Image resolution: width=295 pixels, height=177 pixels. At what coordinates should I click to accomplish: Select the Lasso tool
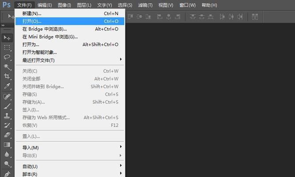7,57
